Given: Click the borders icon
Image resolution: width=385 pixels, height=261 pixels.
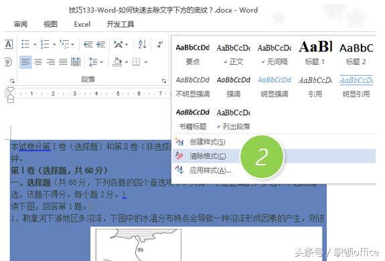Looking at the screenshot, I should point(137,62).
